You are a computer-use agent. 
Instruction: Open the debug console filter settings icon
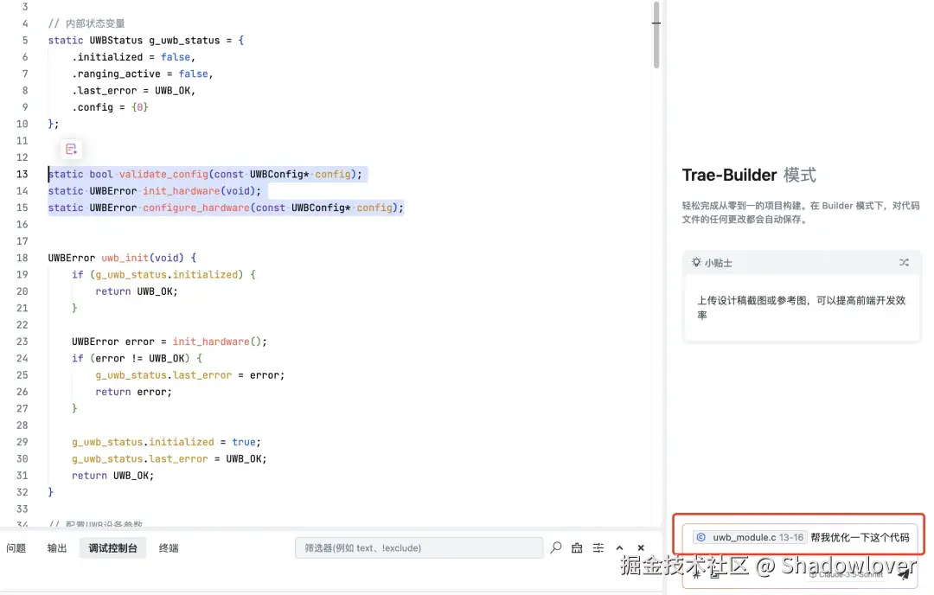point(598,547)
